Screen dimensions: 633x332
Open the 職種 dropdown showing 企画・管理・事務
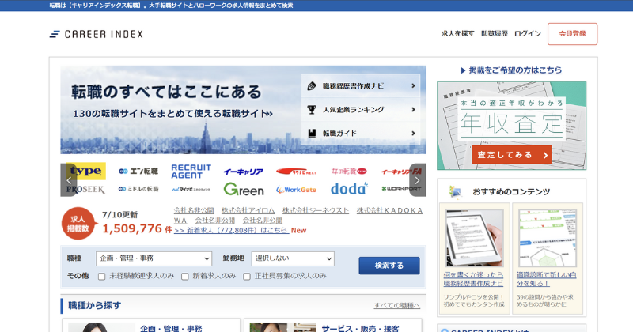(154, 258)
